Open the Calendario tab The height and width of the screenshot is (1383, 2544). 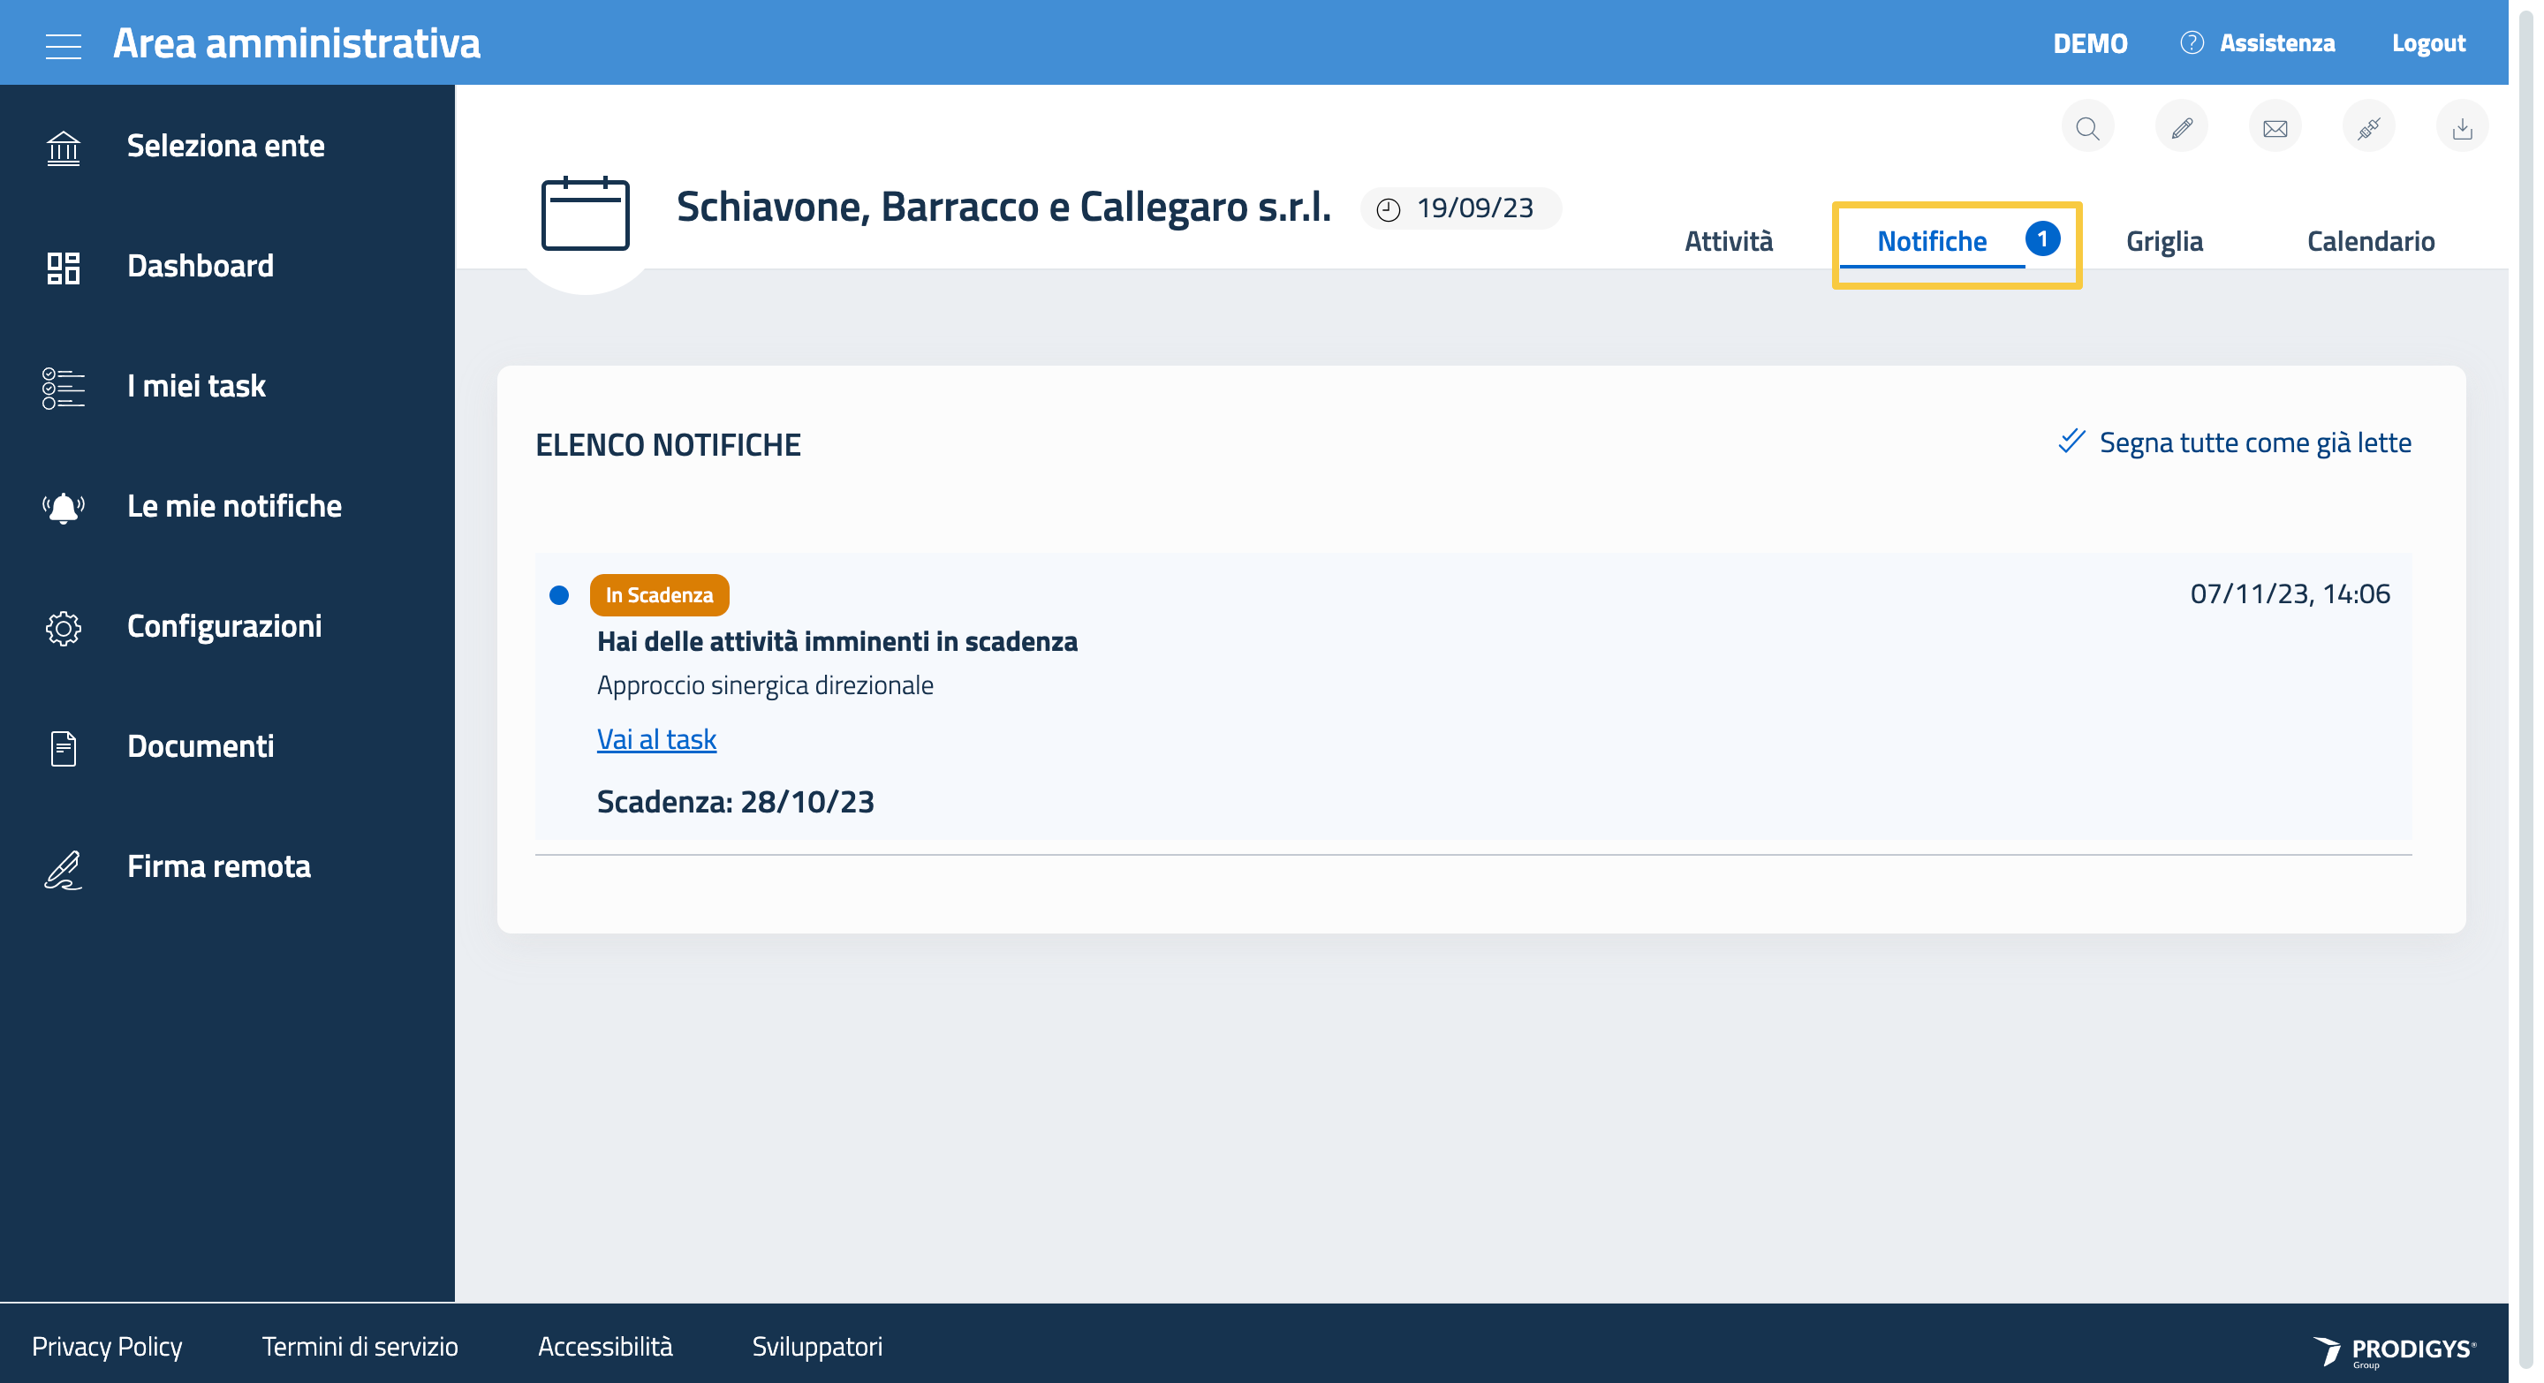point(2370,241)
